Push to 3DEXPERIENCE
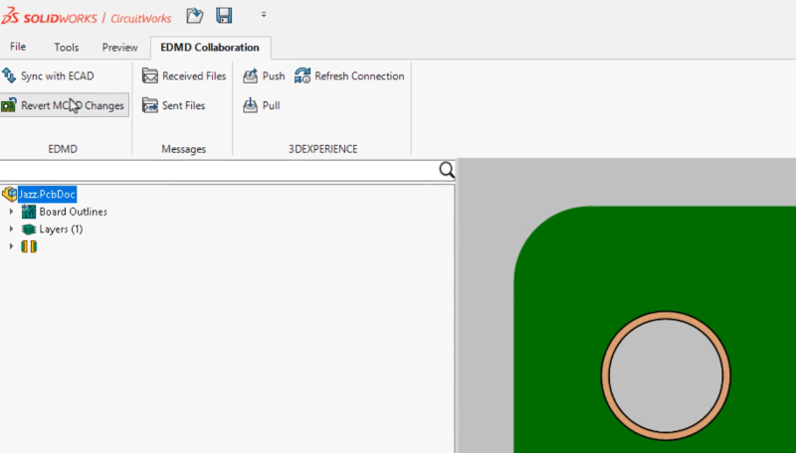The image size is (796, 453). [x=264, y=76]
